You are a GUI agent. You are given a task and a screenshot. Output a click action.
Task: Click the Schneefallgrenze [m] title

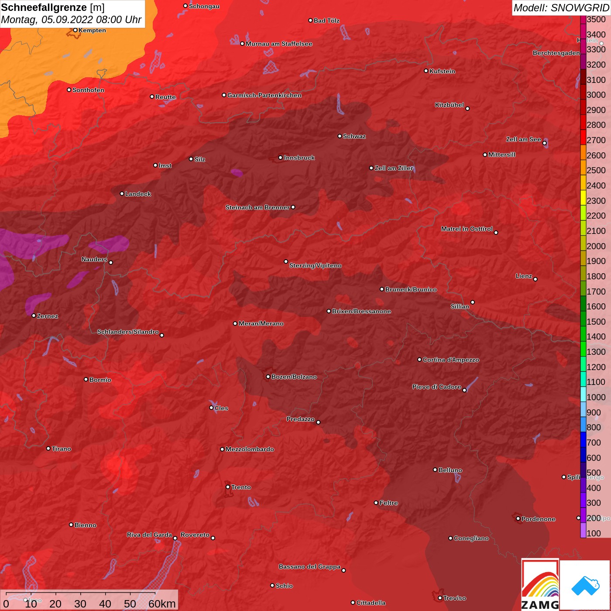tap(53, 7)
